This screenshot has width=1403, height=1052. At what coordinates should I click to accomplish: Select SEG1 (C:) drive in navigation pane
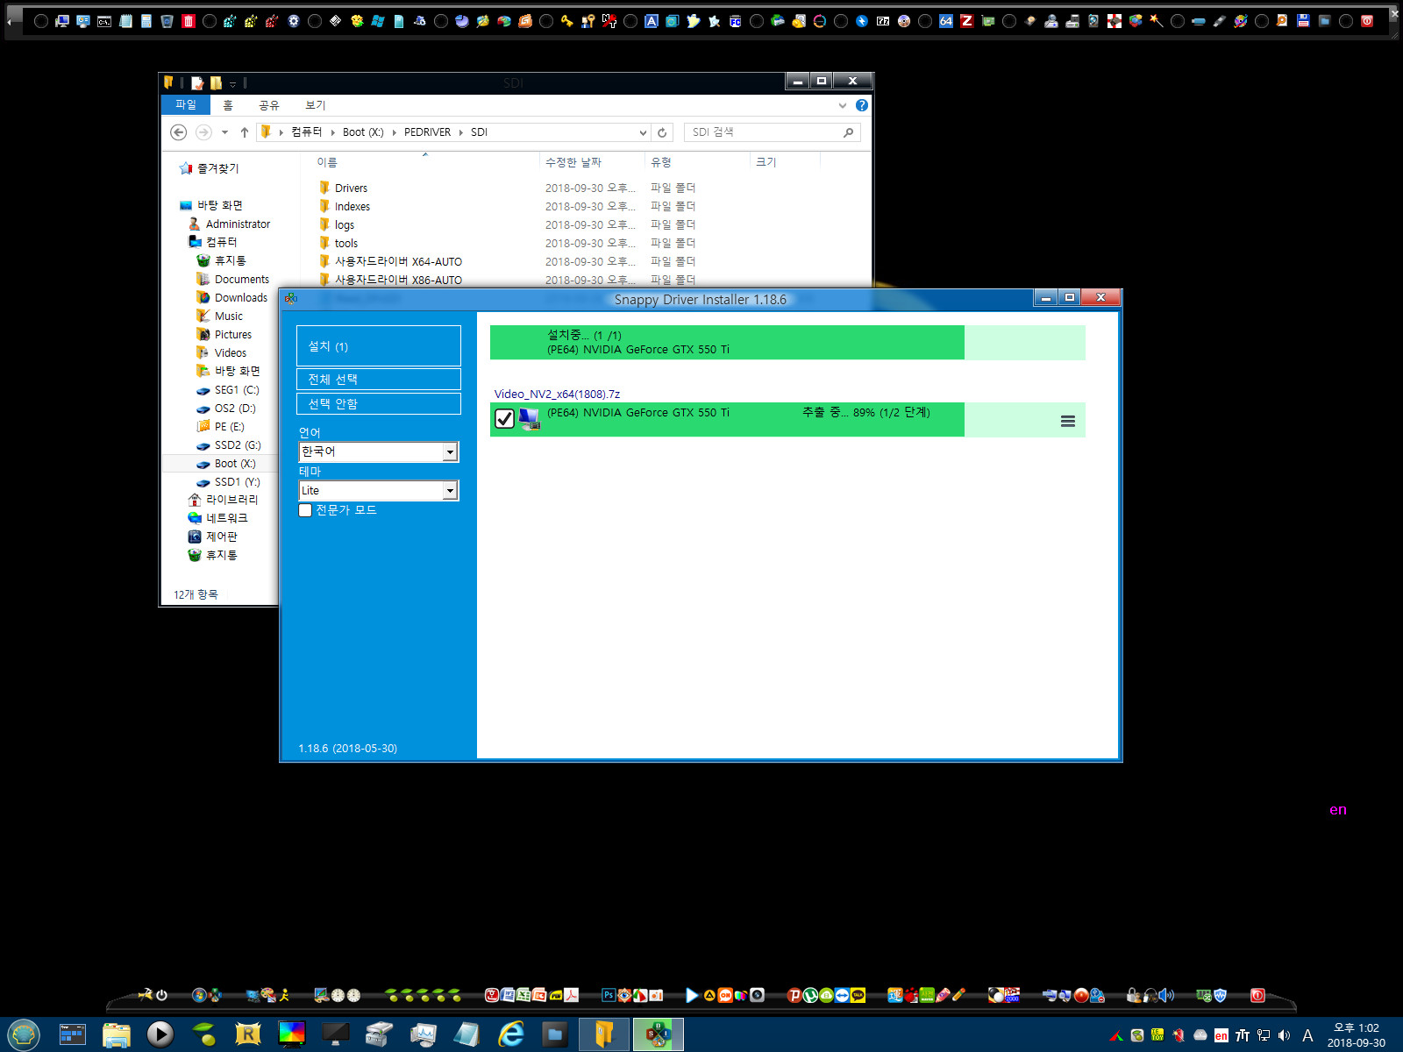tap(236, 390)
